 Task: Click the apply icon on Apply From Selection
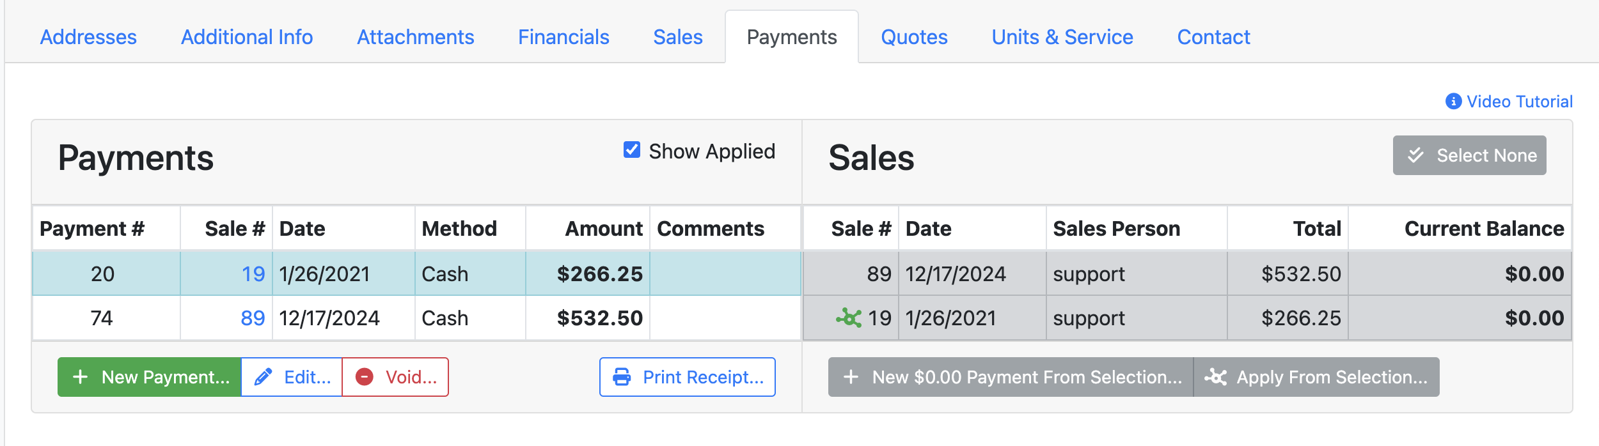(1215, 377)
